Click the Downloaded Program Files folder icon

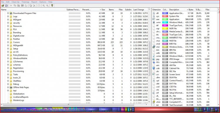(x=11, y=13)
